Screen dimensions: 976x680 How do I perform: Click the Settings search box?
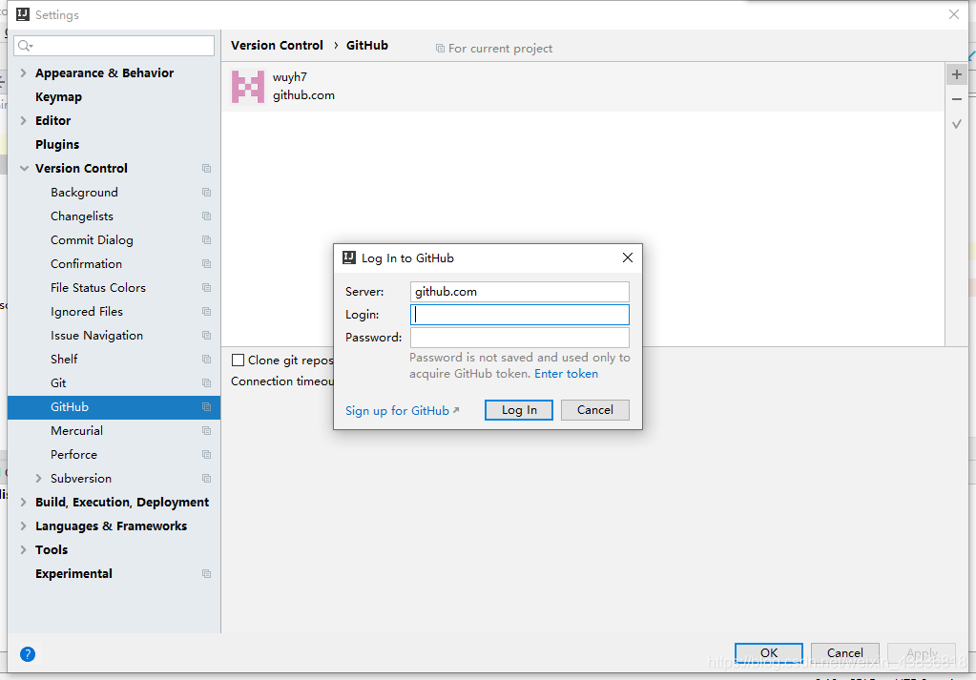coord(114,46)
